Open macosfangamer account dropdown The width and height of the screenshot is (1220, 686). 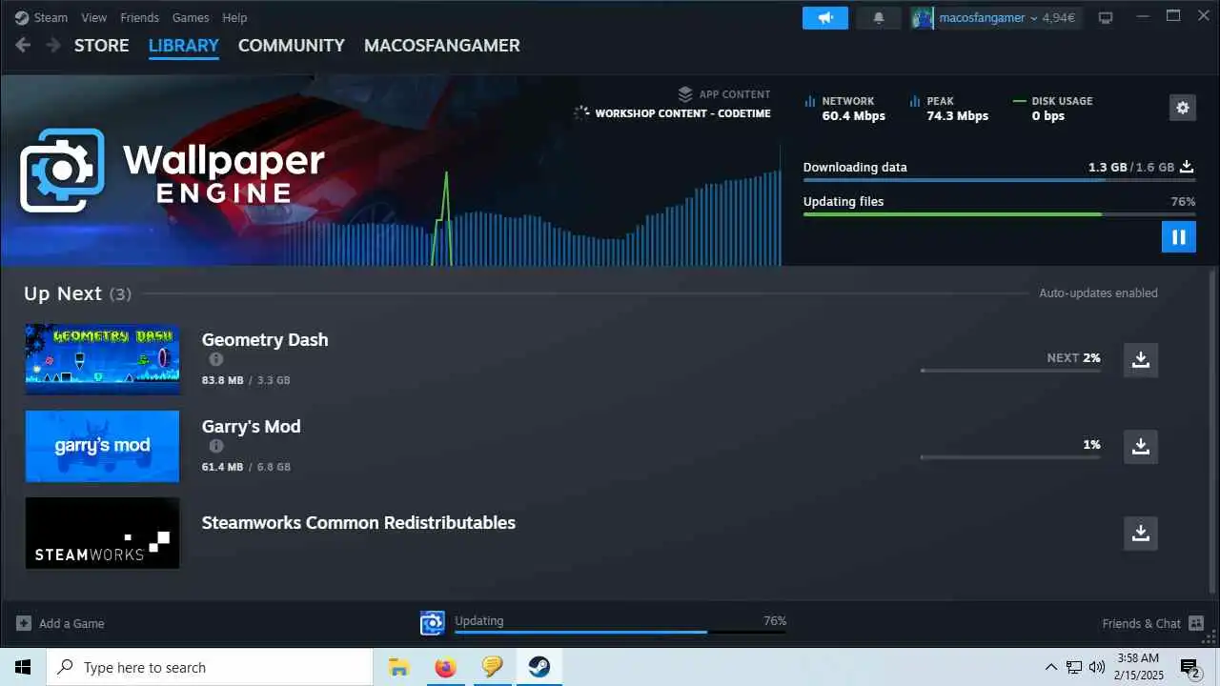coord(1007,17)
